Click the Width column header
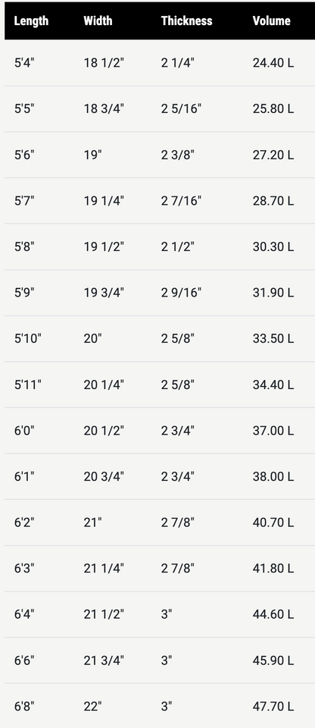The image size is (315, 728). tap(98, 21)
